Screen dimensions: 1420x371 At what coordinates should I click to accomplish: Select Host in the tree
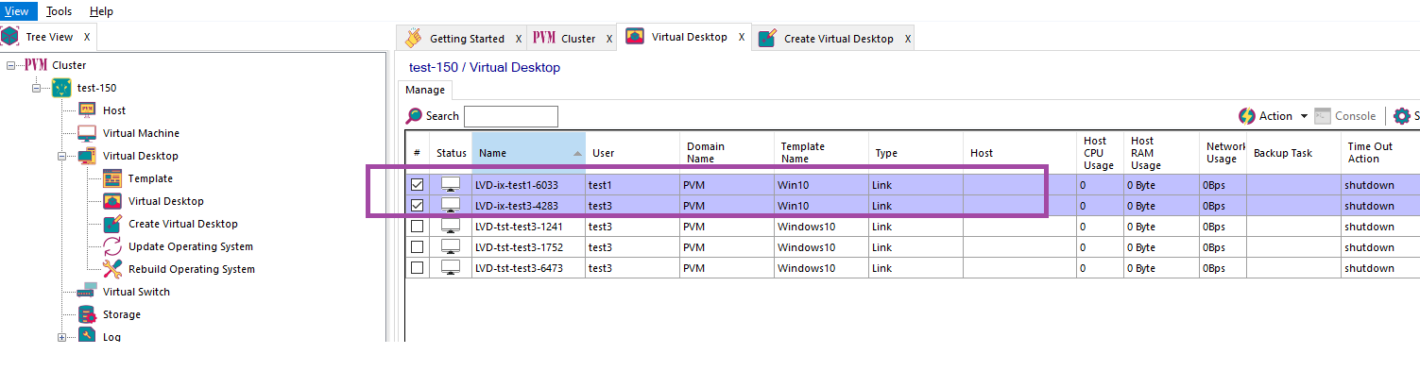(114, 110)
